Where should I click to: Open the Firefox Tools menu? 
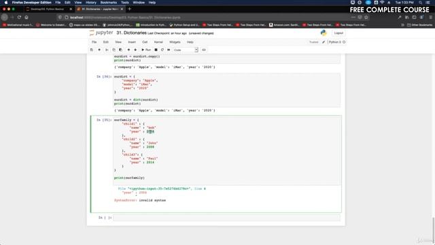click(125, 3)
